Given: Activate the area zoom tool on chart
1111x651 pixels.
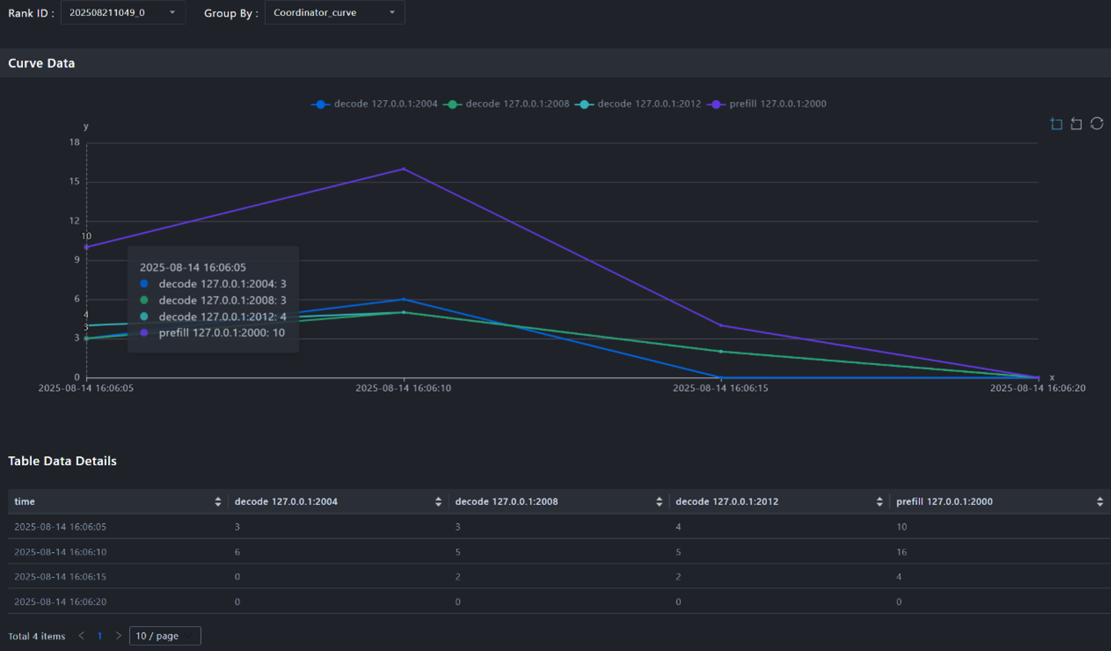Looking at the screenshot, I should pyautogui.click(x=1056, y=123).
